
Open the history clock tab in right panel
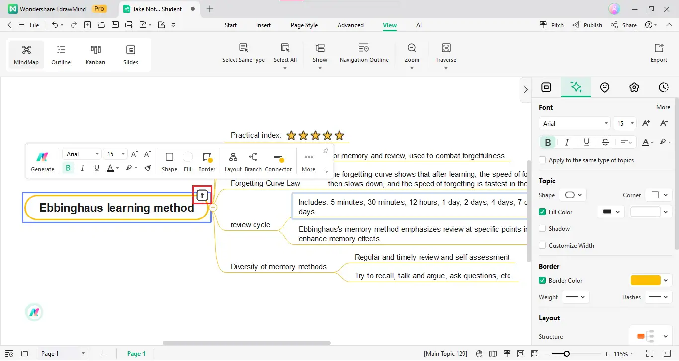(663, 87)
